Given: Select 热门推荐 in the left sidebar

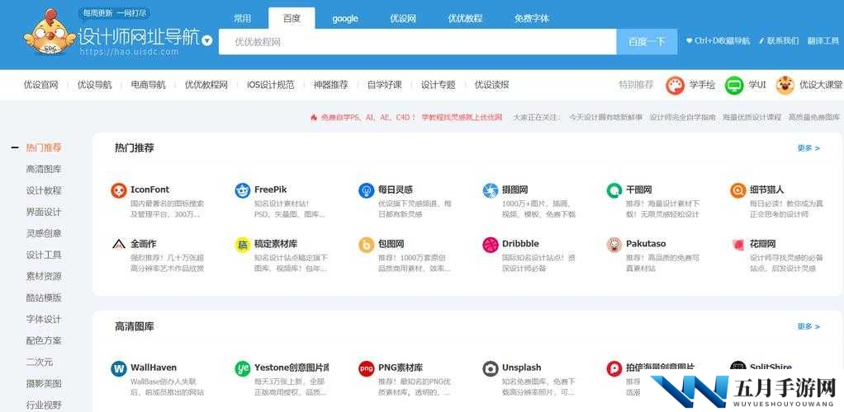Looking at the screenshot, I should (x=44, y=147).
